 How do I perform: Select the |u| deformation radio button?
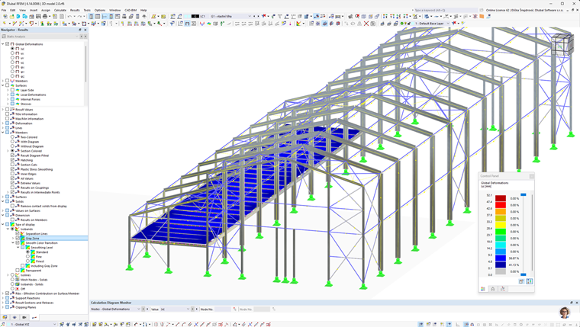[x=12, y=49]
